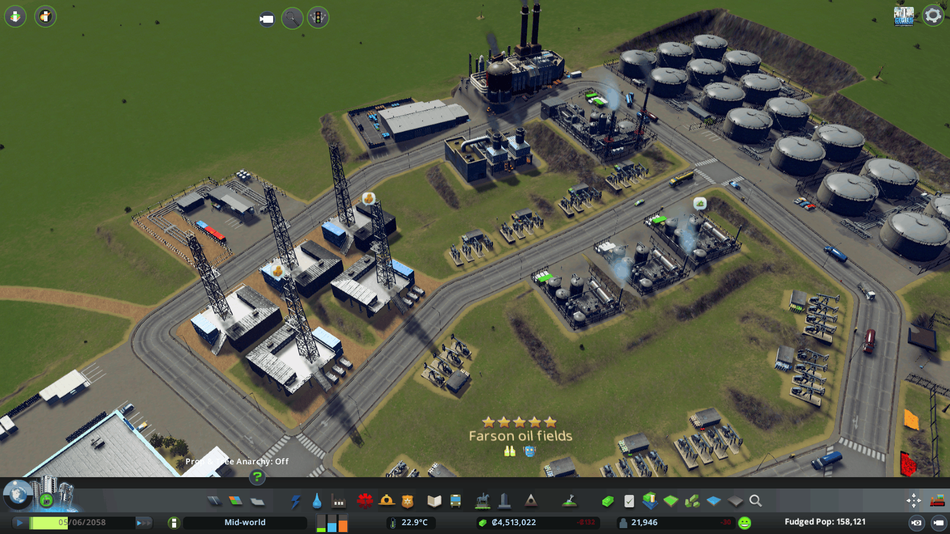Click the Mid-world city name
The width and height of the screenshot is (950, 534).
click(245, 523)
